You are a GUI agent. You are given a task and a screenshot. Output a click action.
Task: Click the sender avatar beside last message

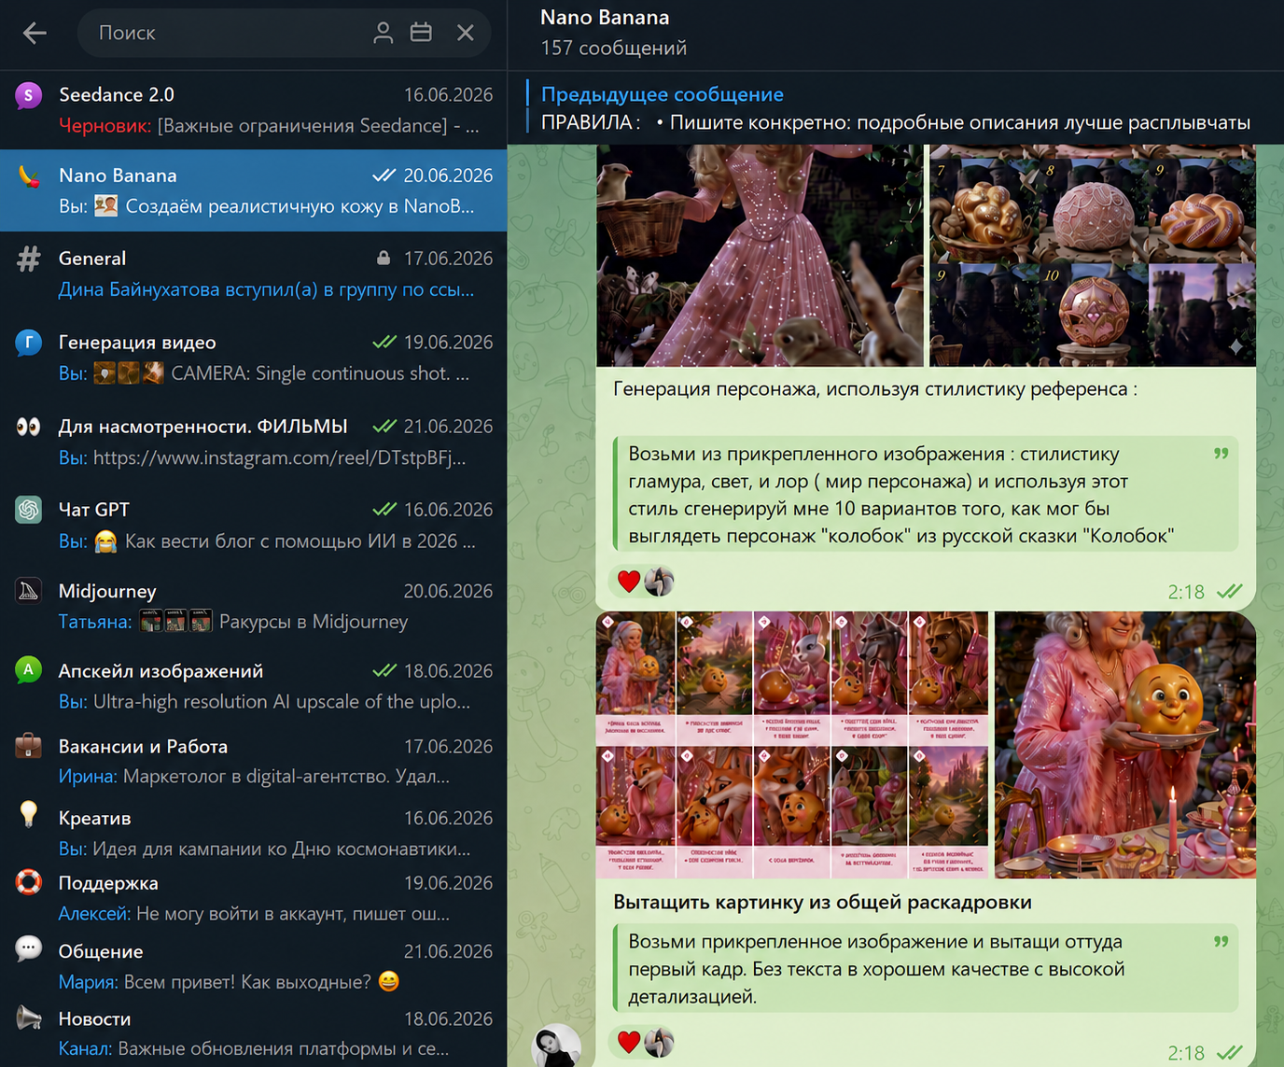557,1046
